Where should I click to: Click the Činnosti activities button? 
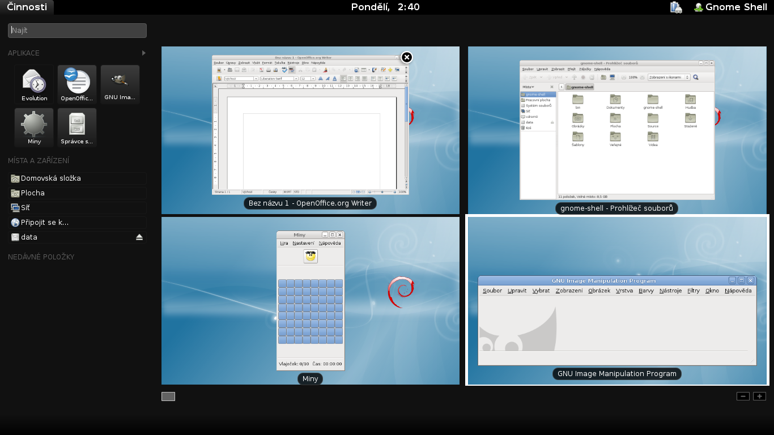tap(27, 7)
